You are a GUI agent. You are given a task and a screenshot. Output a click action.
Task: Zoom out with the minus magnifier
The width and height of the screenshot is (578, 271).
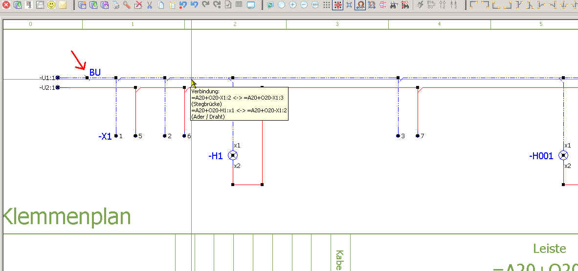point(304,5)
